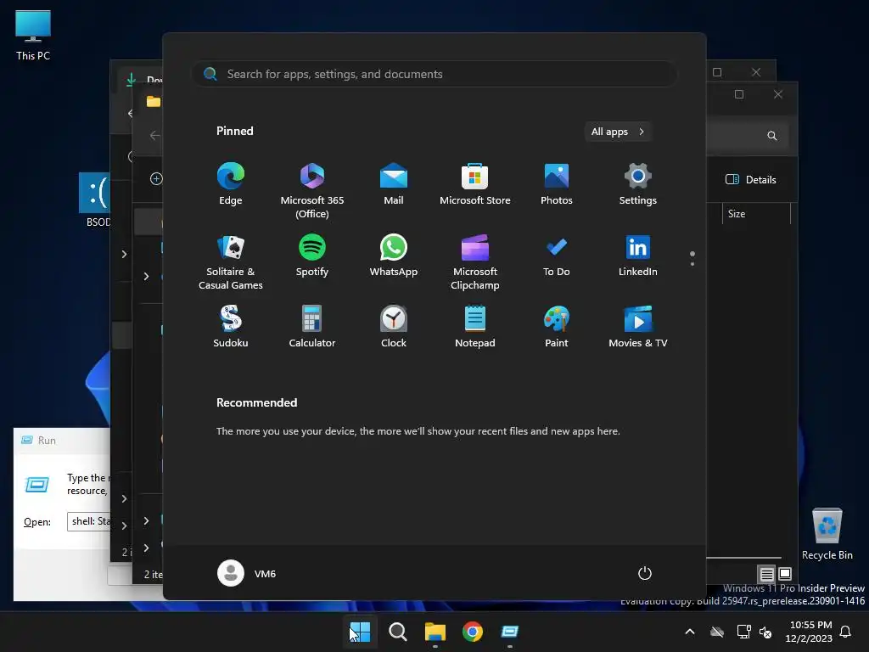Open notifications bell
The height and width of the screenshot is (652, 869).
pyautogui.click(x=846, y=632)
